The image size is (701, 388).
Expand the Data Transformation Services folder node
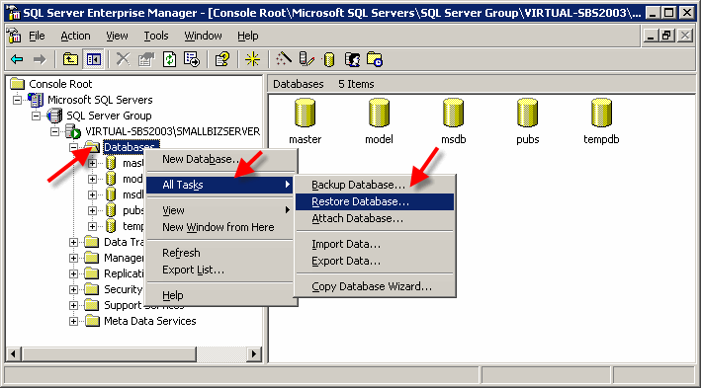pos(73,243)
